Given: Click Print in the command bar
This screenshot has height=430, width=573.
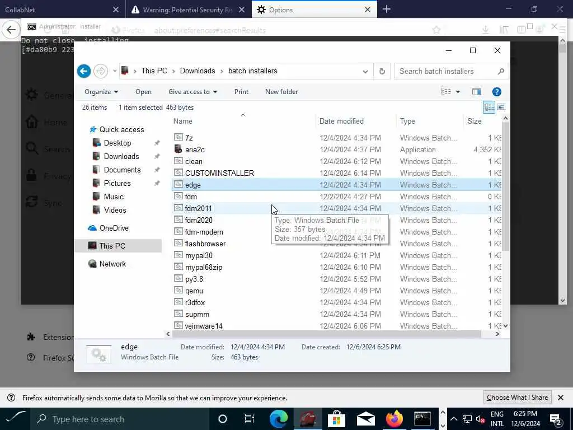Looking at the screenshot, I should point(241,92).
